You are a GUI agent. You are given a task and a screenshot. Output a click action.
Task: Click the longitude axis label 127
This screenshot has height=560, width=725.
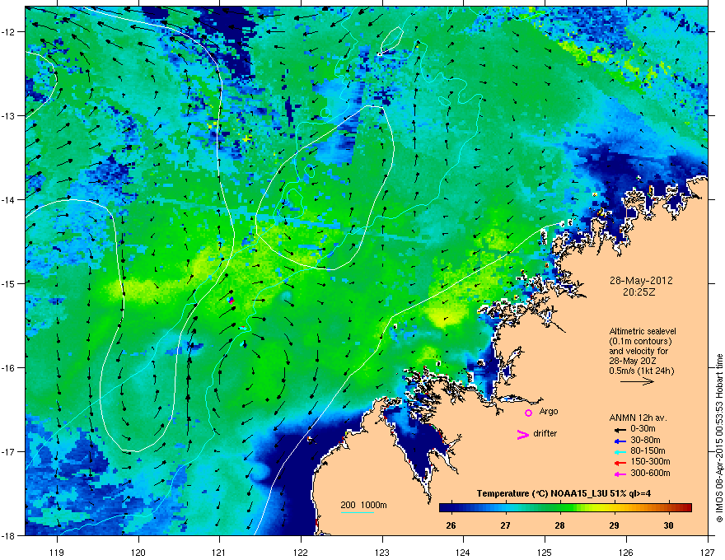click(x=708, y=552)
